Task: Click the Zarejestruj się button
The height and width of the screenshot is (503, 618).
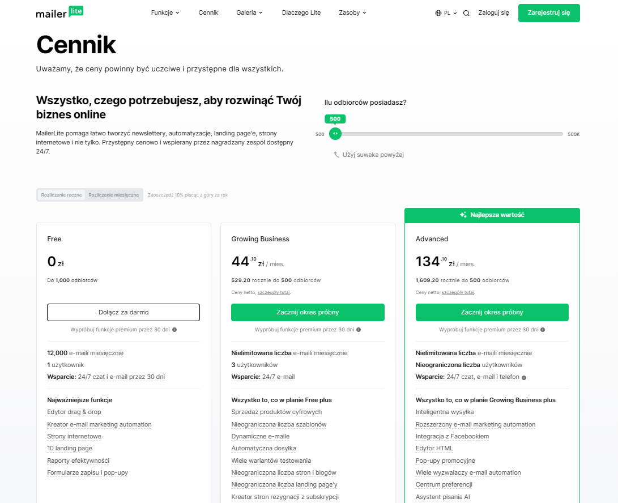Action: coord(548,12)
